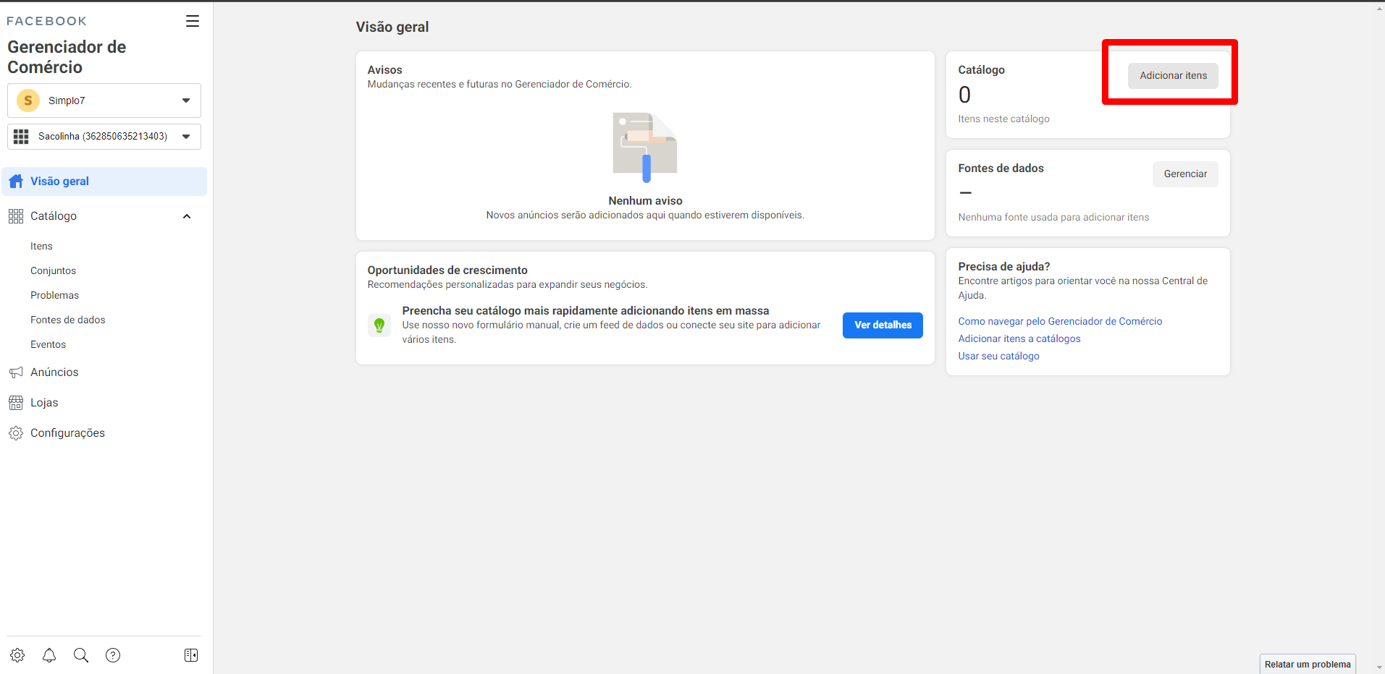Open Configurações in the sidebar
The height and width of the screenshot is (674, 1385).
point(67,433)
